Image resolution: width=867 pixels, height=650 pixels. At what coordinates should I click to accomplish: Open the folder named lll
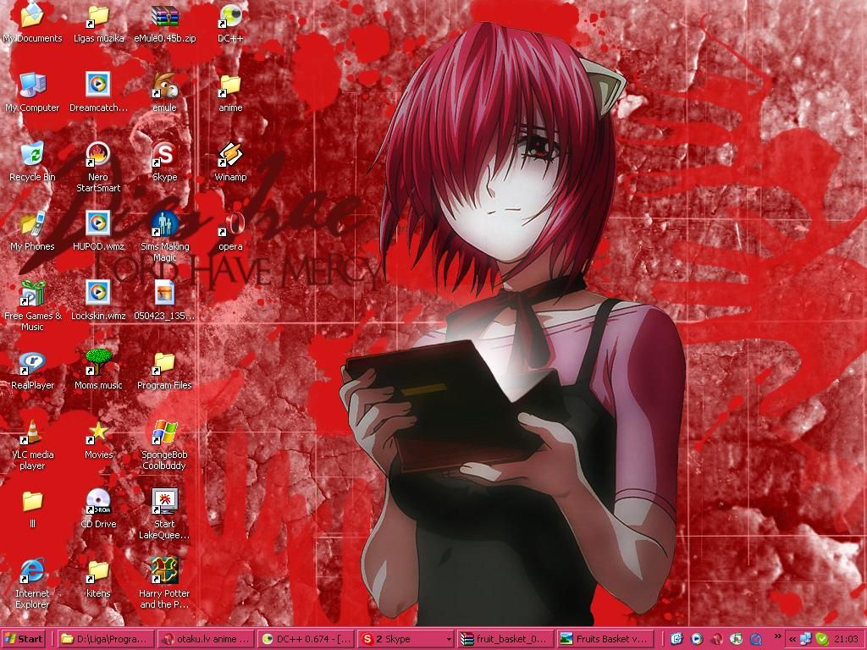tap(32, 509)
